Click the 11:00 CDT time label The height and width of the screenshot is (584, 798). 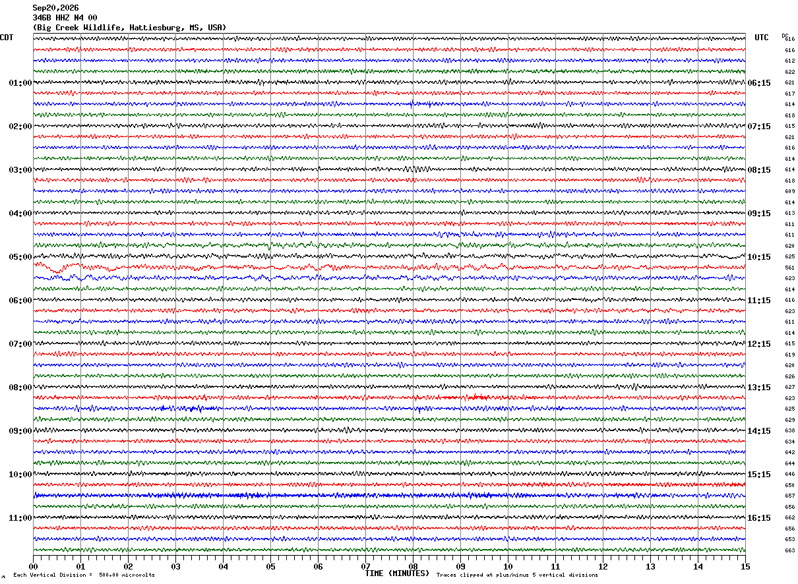20,518
